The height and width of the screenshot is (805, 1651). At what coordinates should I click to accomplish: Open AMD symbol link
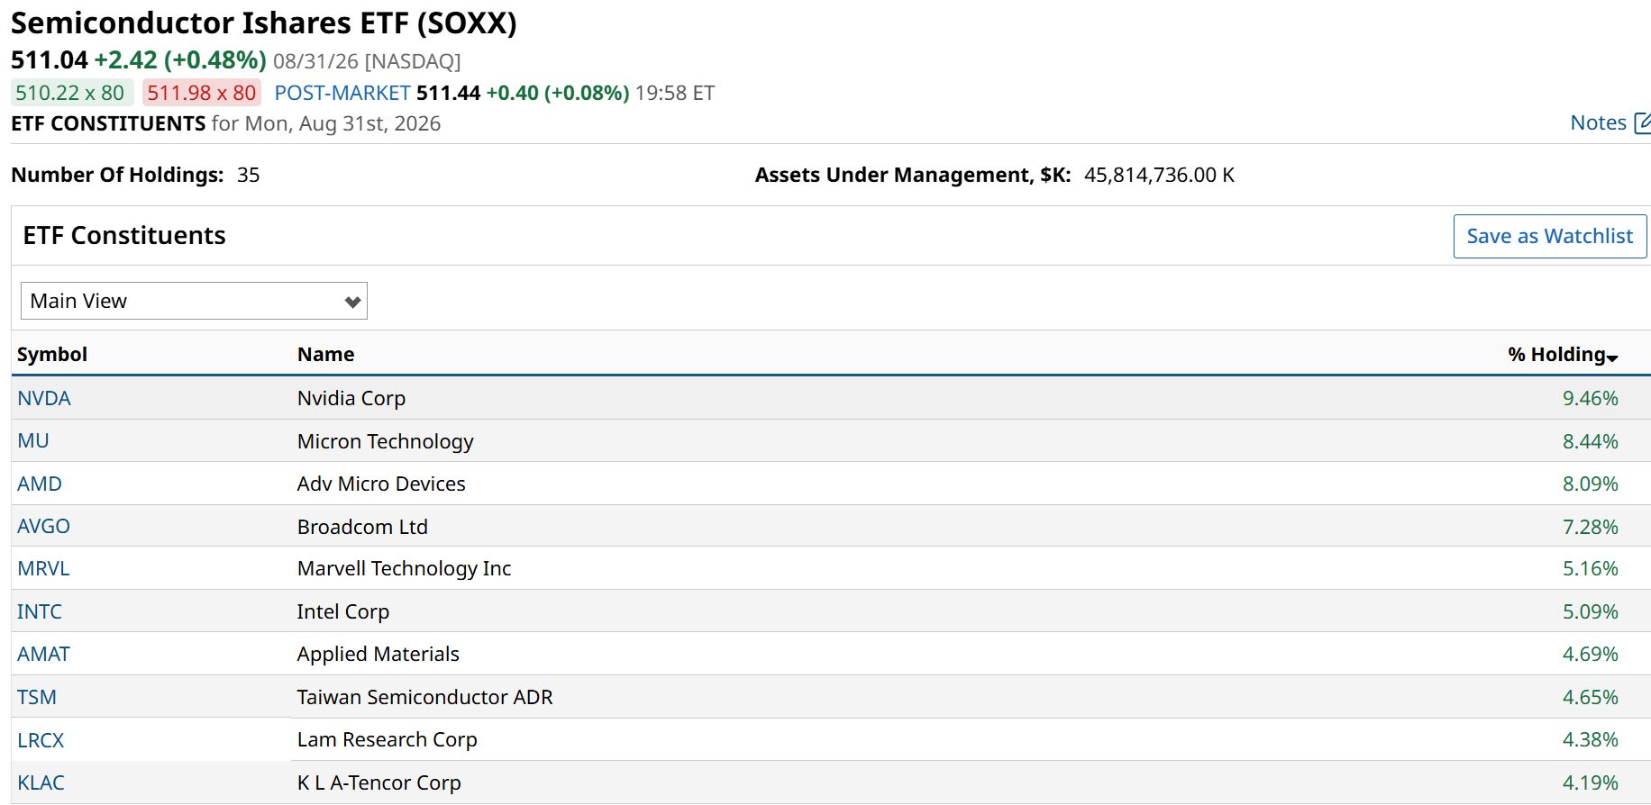[x=40, y=484]
